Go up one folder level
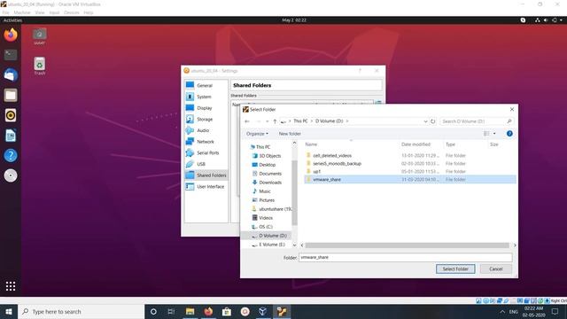 275,121
